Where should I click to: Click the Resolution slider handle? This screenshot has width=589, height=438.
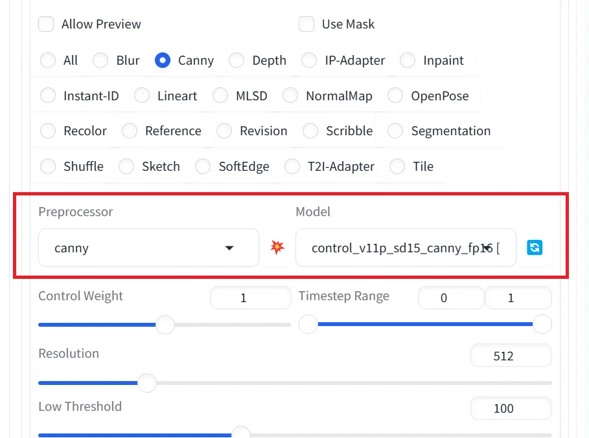click(x=146, y=383)
